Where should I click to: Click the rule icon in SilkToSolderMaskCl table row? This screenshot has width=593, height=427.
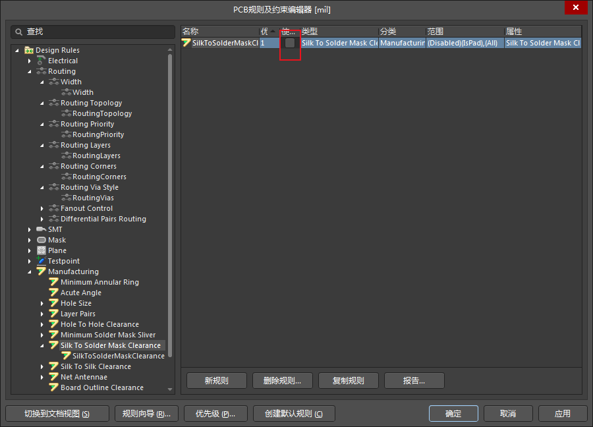[x=186, y=43]
